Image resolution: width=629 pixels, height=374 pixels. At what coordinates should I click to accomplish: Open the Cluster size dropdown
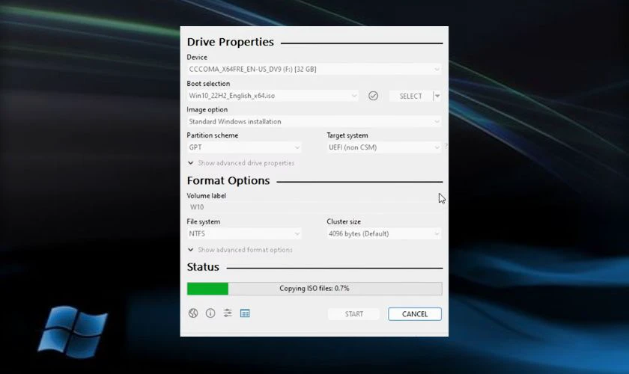click(384, 233)
